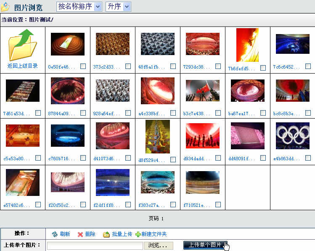Screen dimensions: 315x251
Task: Click the red delete (删除) icon
Action: [x=80, y=234]
